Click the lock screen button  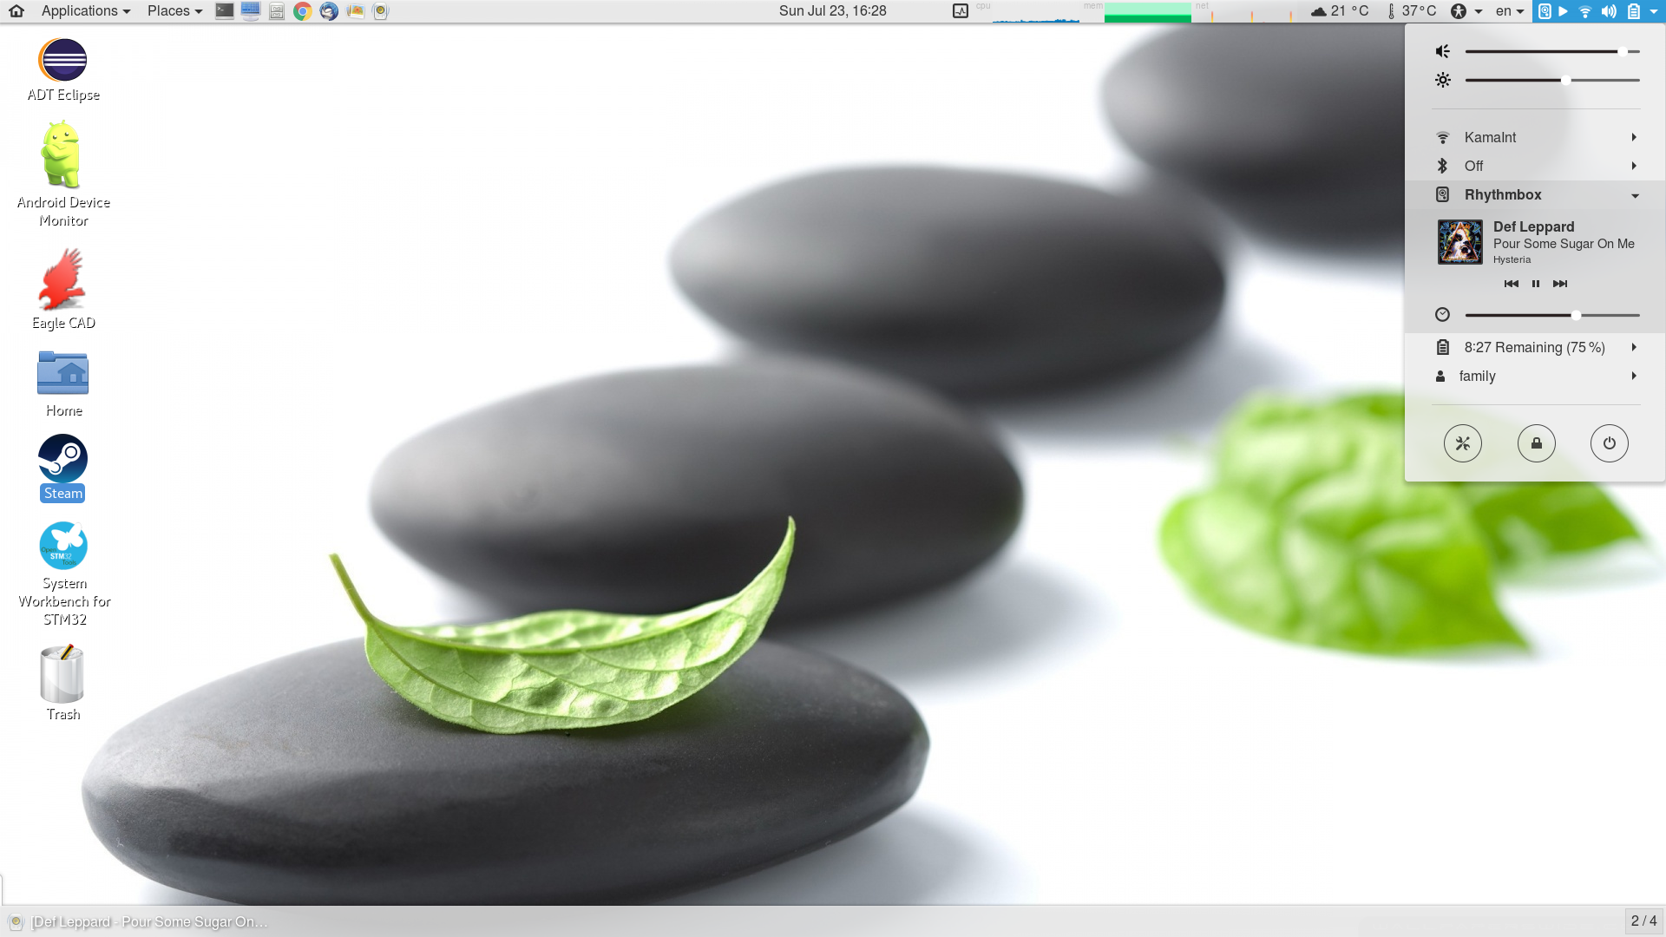tap(1534, 442)
